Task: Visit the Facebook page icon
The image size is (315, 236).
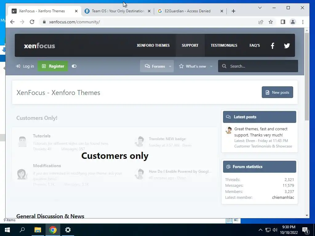Action: click(x=273, y=46)
